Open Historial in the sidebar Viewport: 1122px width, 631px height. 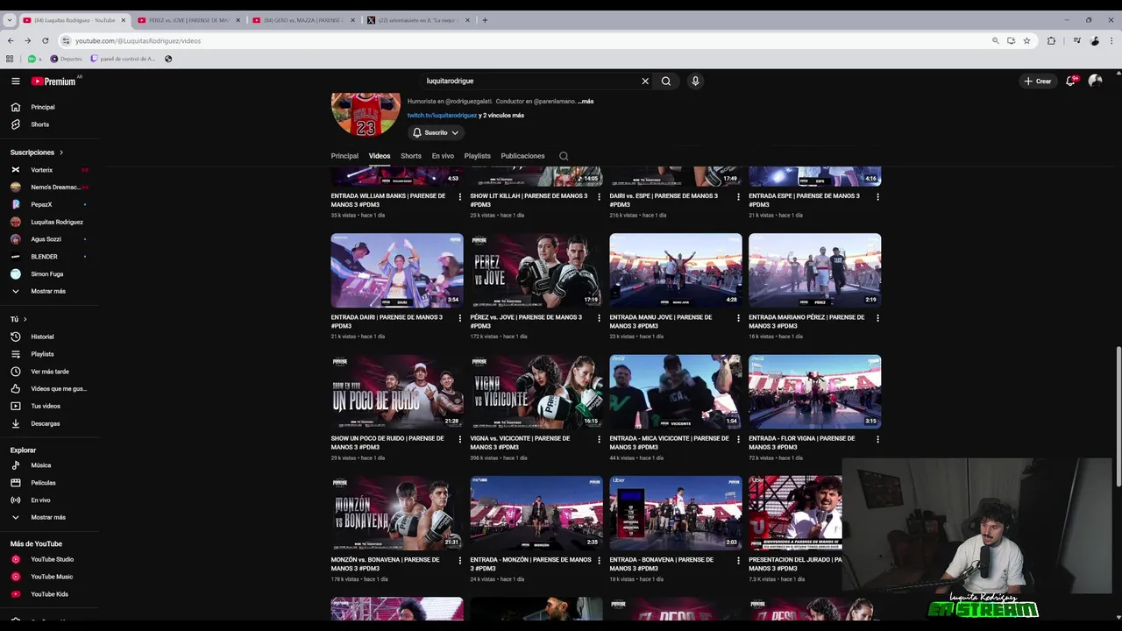[42, 337]
